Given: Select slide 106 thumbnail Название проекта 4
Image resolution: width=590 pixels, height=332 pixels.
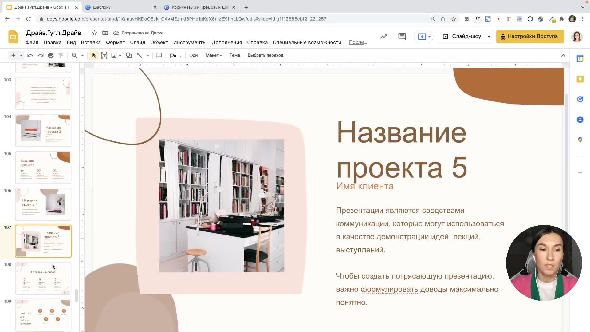Looking at the screenshot, I should pyautogui.click(x=43, y=204).
